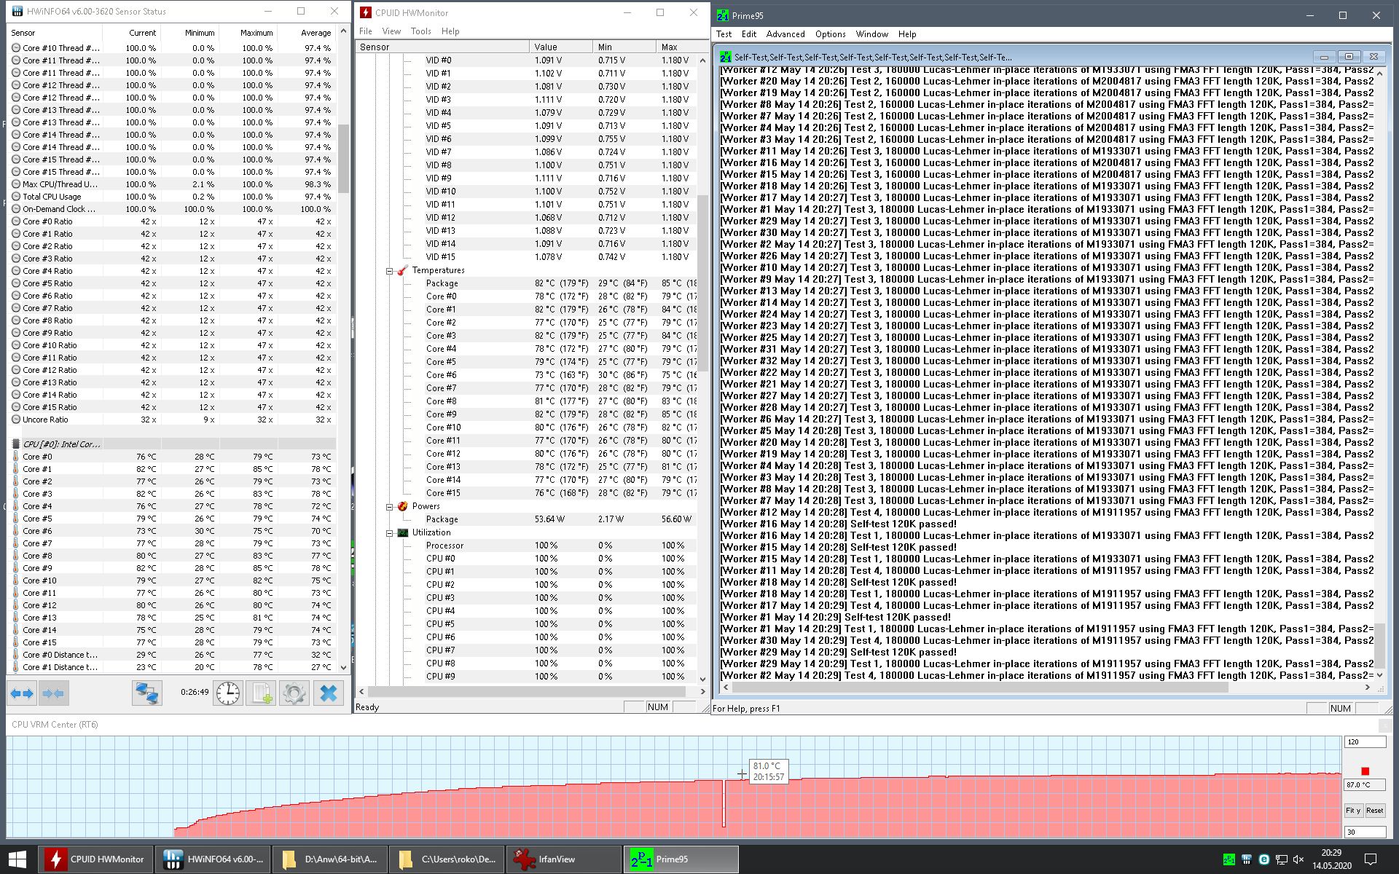Image resolution: width=1399 pixels, height=874 pixels.
Task: Switch to IrfanView in the taskbar
Action: [x=563, y=859]
